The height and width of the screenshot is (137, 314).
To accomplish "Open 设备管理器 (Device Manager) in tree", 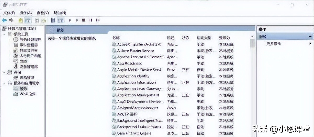I will pos(29,67).
